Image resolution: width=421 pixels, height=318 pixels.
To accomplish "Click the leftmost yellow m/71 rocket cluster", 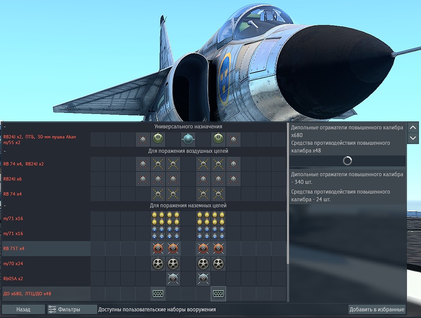I will tap(158, 218).
